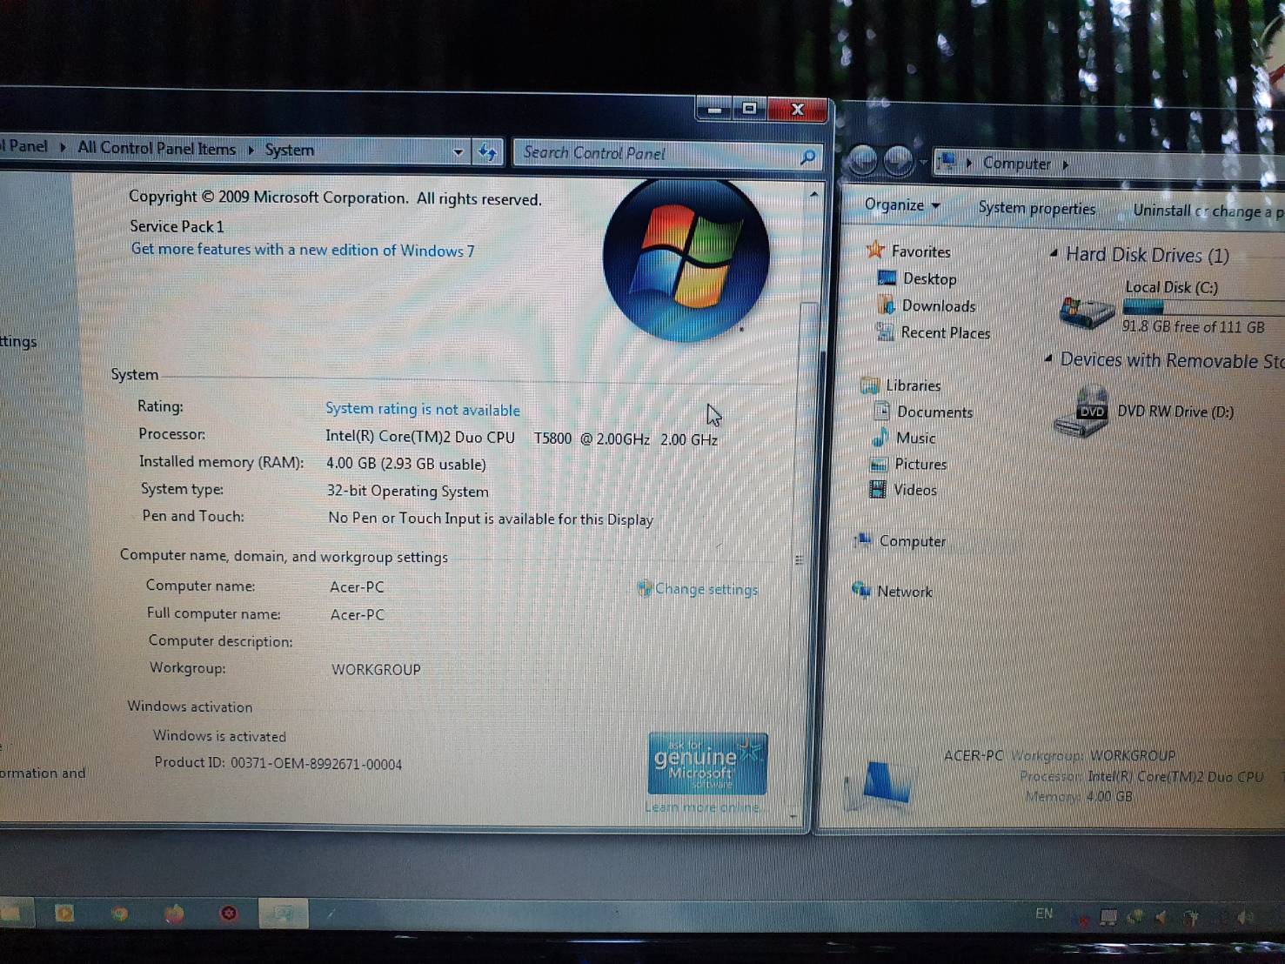Click Uninstall or change a program
The width and height of the screenshot is (1285, 964).
coord(1208,211)
